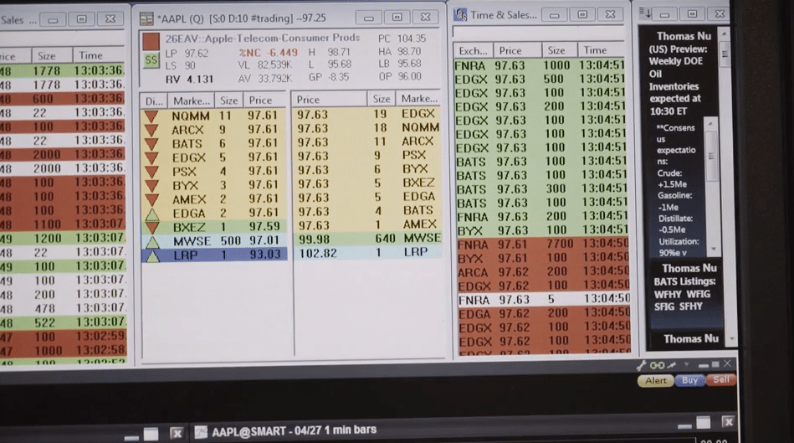The image size is (794, 443).
Task: Click the Size column header in Time & Sales
Action: [560, 50]
